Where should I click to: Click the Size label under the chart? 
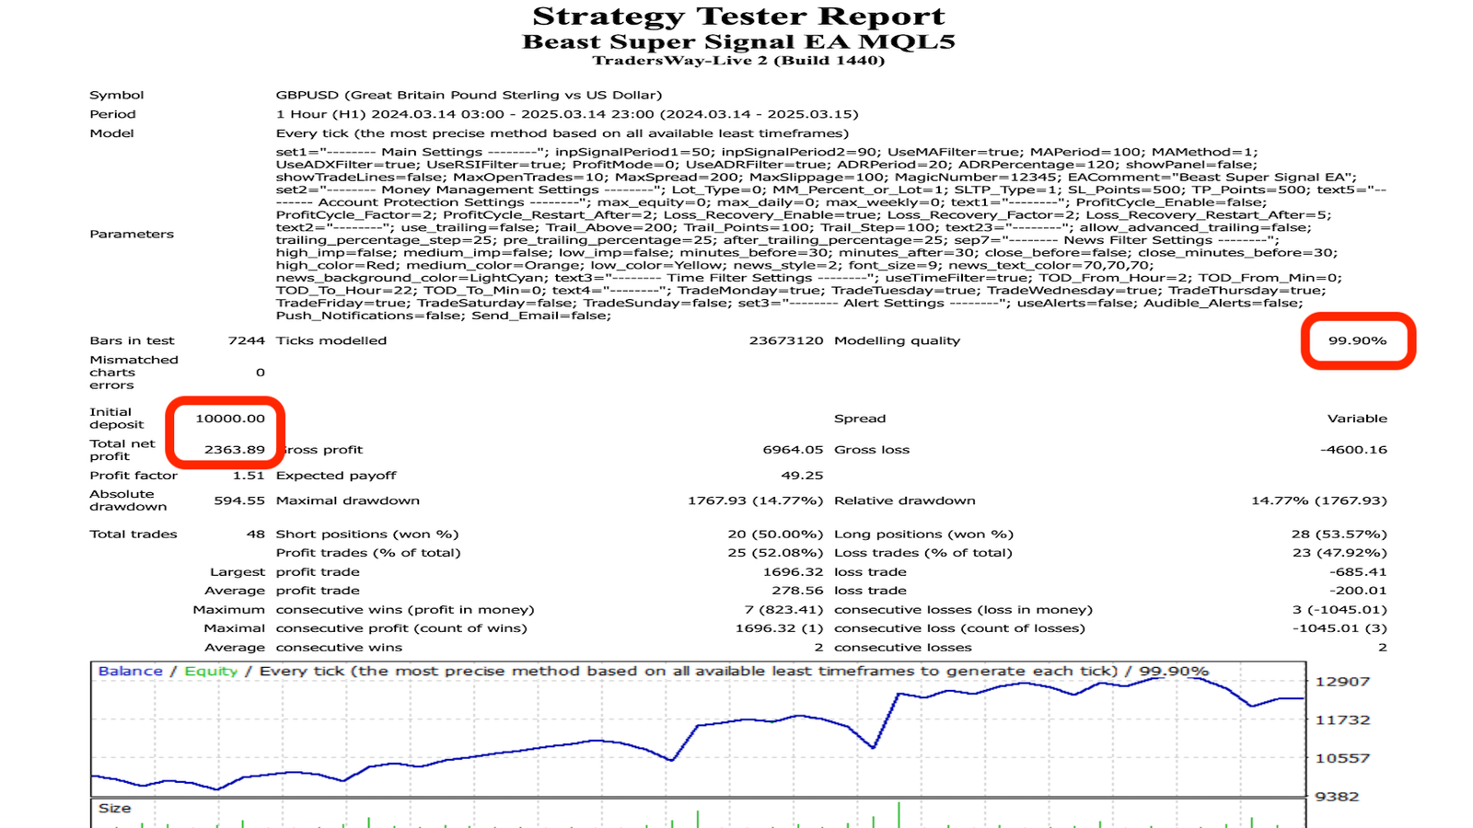coord(114,809)
